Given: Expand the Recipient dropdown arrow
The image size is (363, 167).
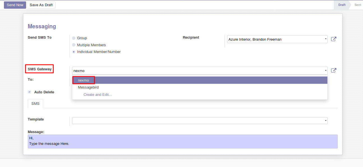Looking at the screenshot, I should coord(325,39).
